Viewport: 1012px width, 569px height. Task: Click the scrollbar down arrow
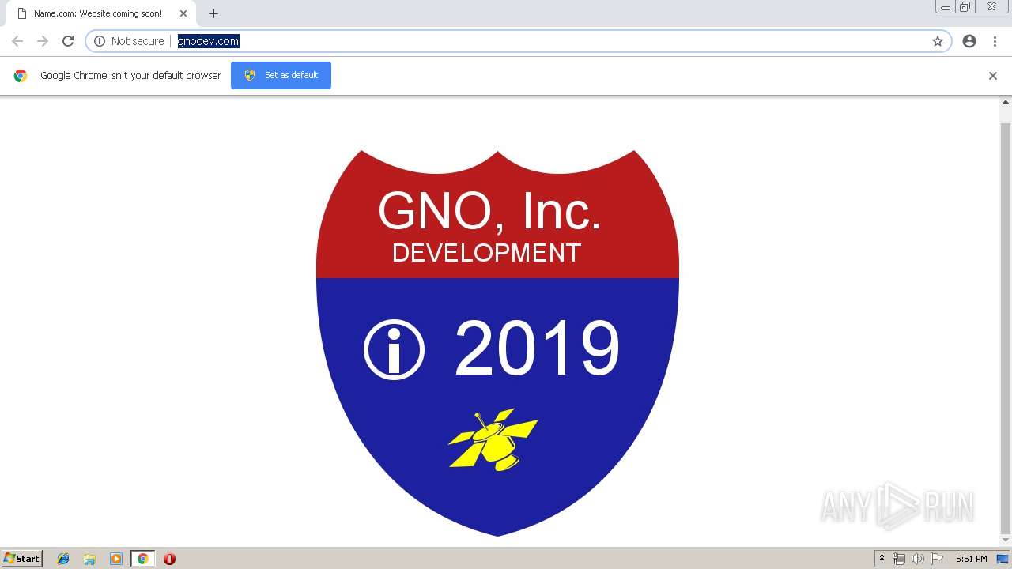(x=1006, y=541)
